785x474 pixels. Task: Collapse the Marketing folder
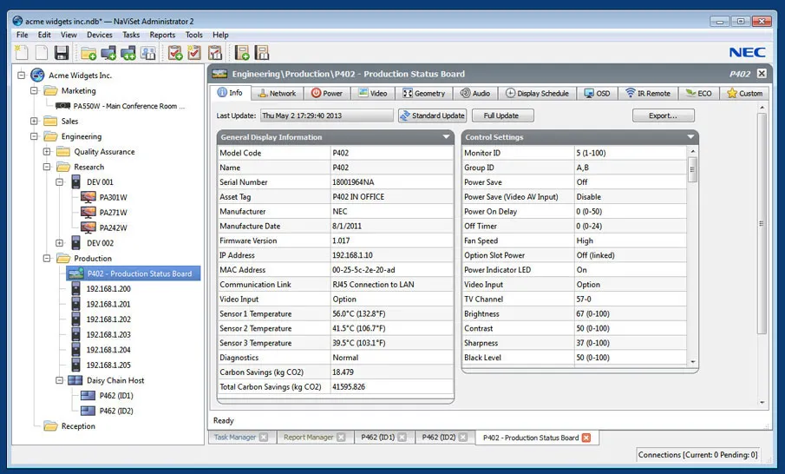(34, 90)
